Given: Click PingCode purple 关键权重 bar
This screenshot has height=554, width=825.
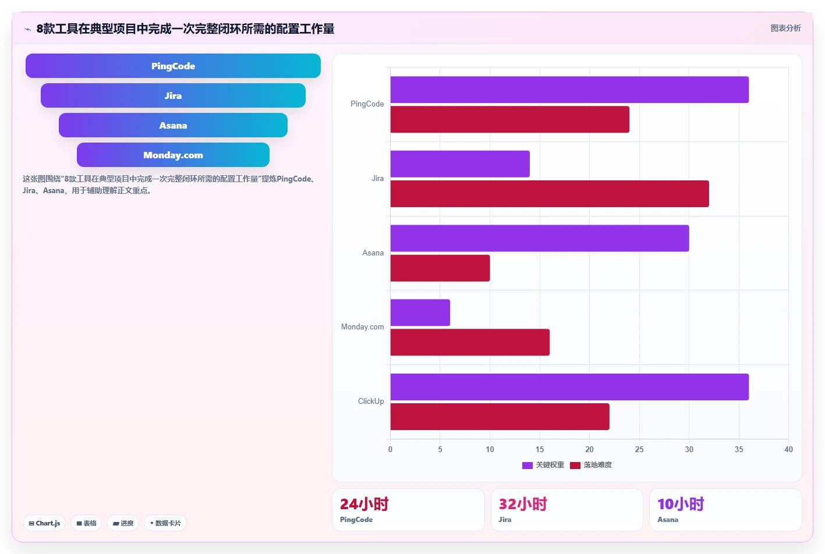Looking at the screenshot, I should coord(569,90).
